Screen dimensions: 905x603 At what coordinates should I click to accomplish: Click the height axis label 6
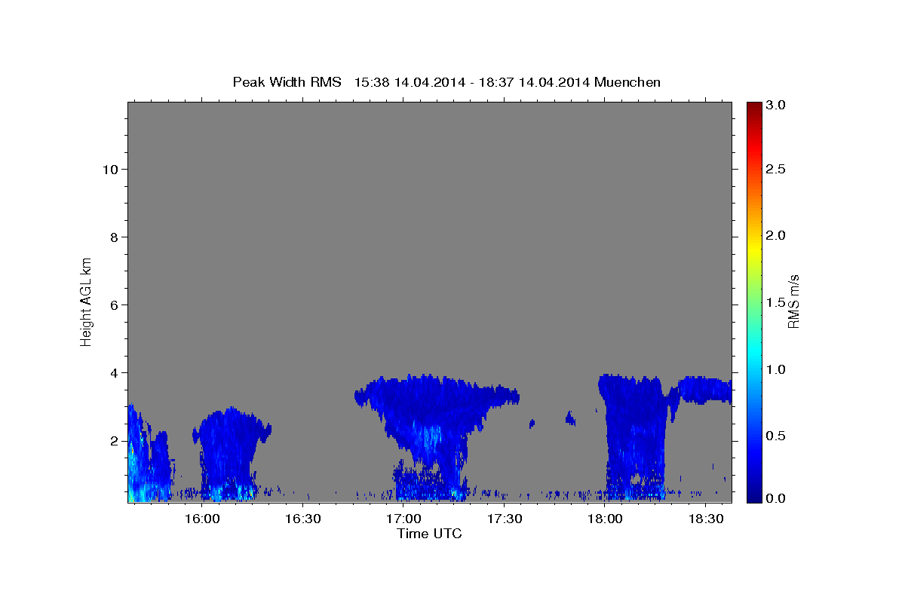(113, 305)
